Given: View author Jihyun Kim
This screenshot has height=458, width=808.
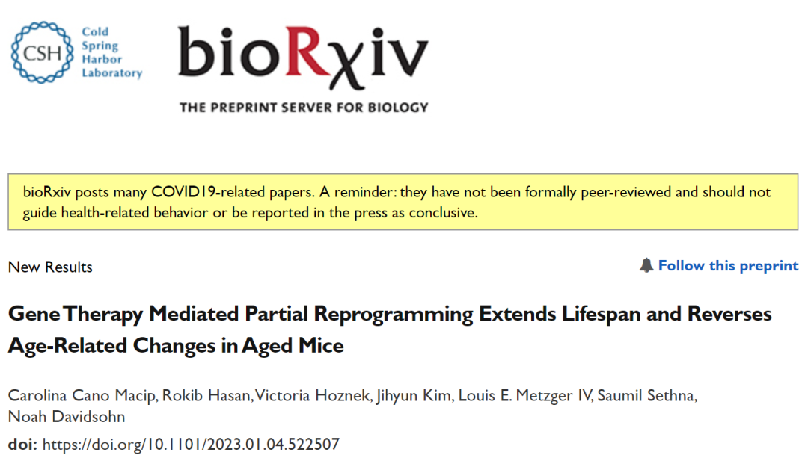Looking at the screenshot, I should pyautogui.click(x=414, y=395).
